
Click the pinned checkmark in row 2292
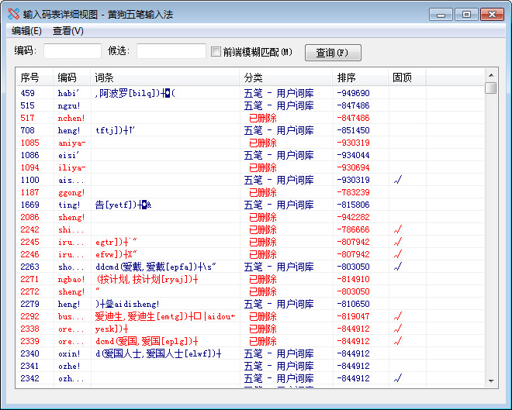(397, 316)
